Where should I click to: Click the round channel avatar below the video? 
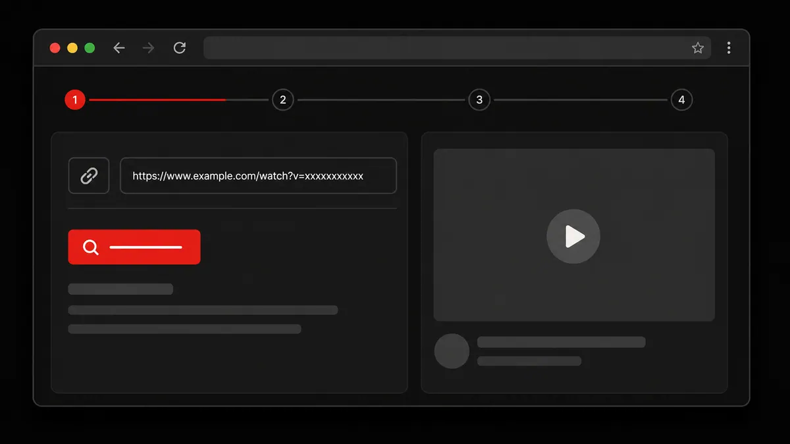(x=452, y=351)
